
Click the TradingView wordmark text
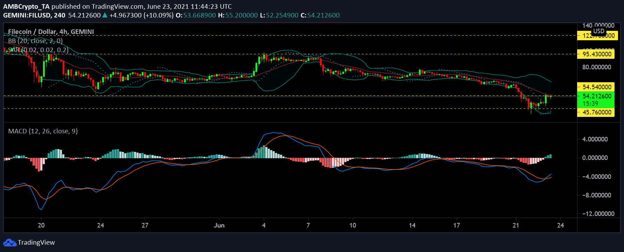click(x=36, y=243)
